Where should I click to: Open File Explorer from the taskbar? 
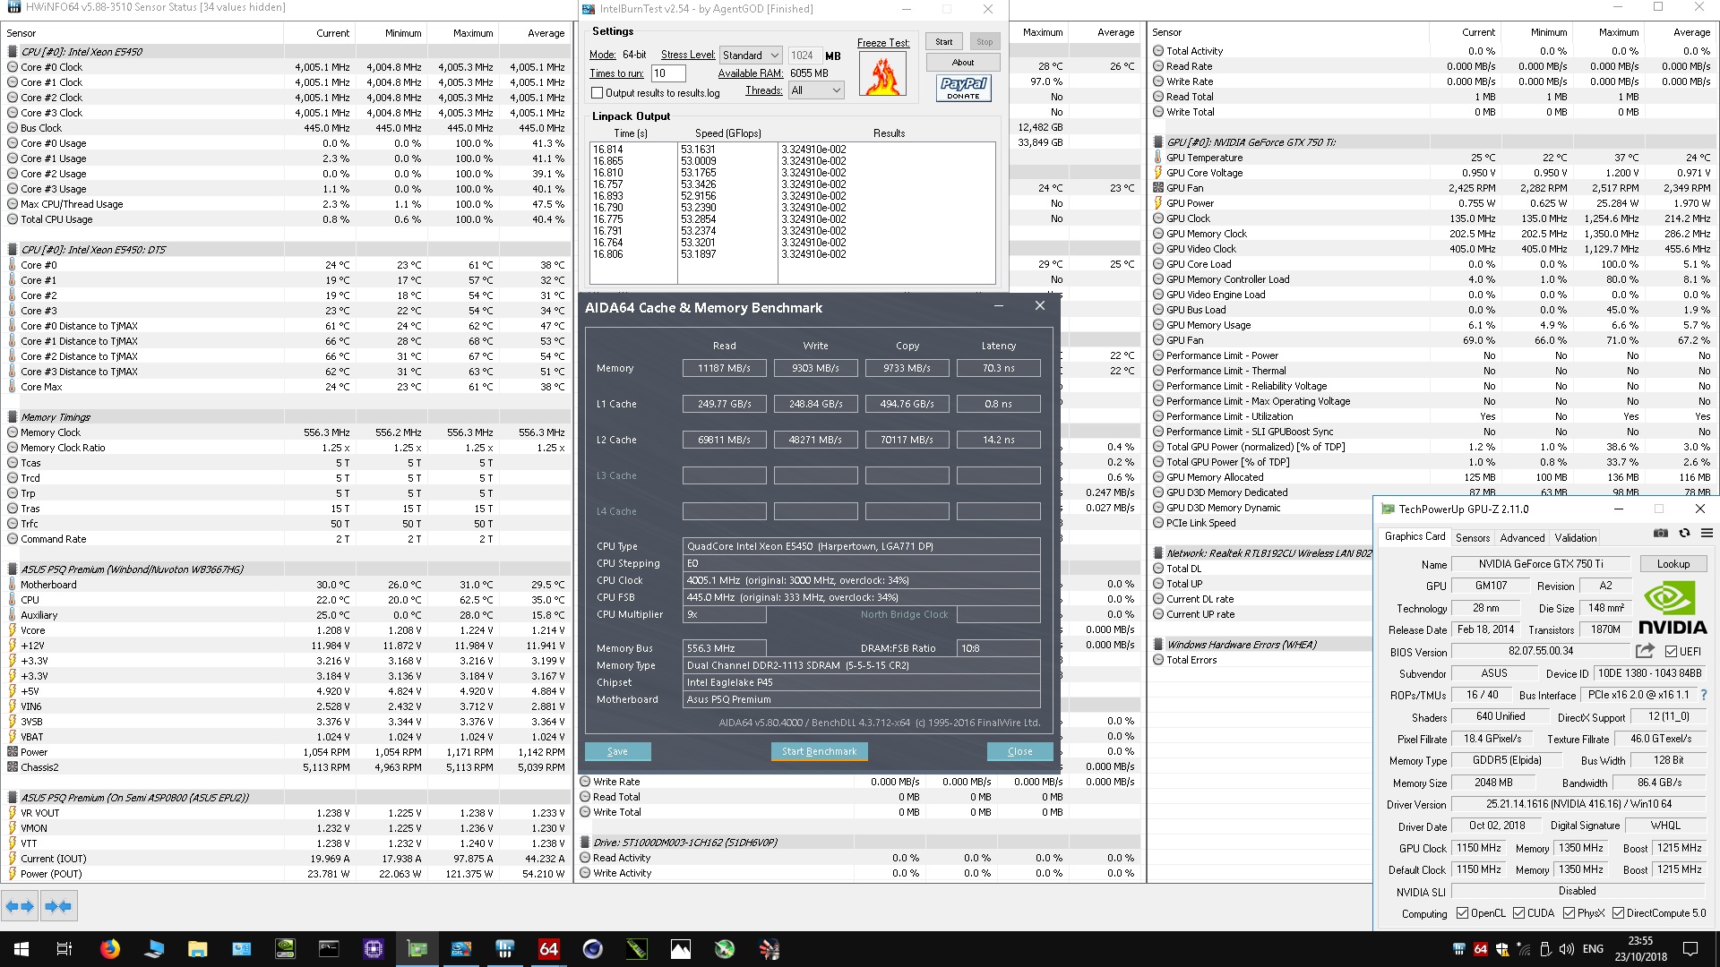197,949
